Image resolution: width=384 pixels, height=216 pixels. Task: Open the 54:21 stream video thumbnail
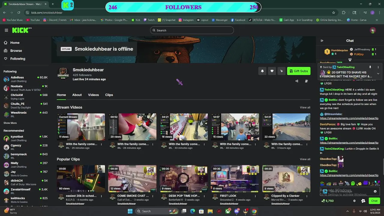tap(286, 127)
